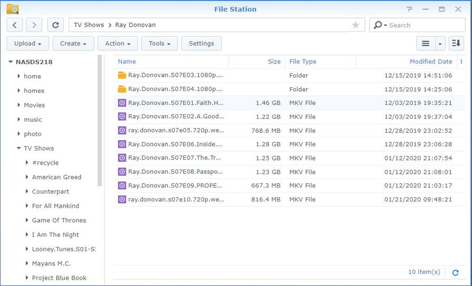The height and width of the screenshot is (286, 472).
Task: Select the I Am The Night folder
Action: coord(56,235)
